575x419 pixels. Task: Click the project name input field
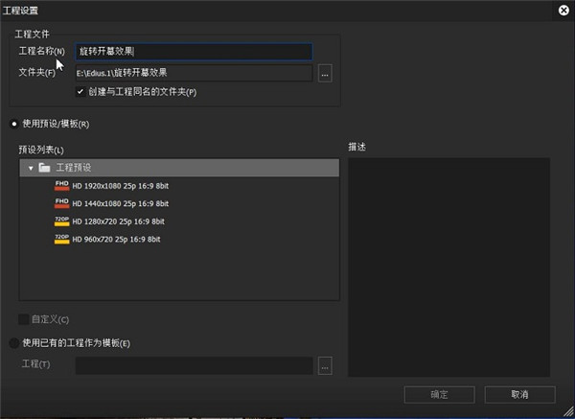[x=194, y=52]
